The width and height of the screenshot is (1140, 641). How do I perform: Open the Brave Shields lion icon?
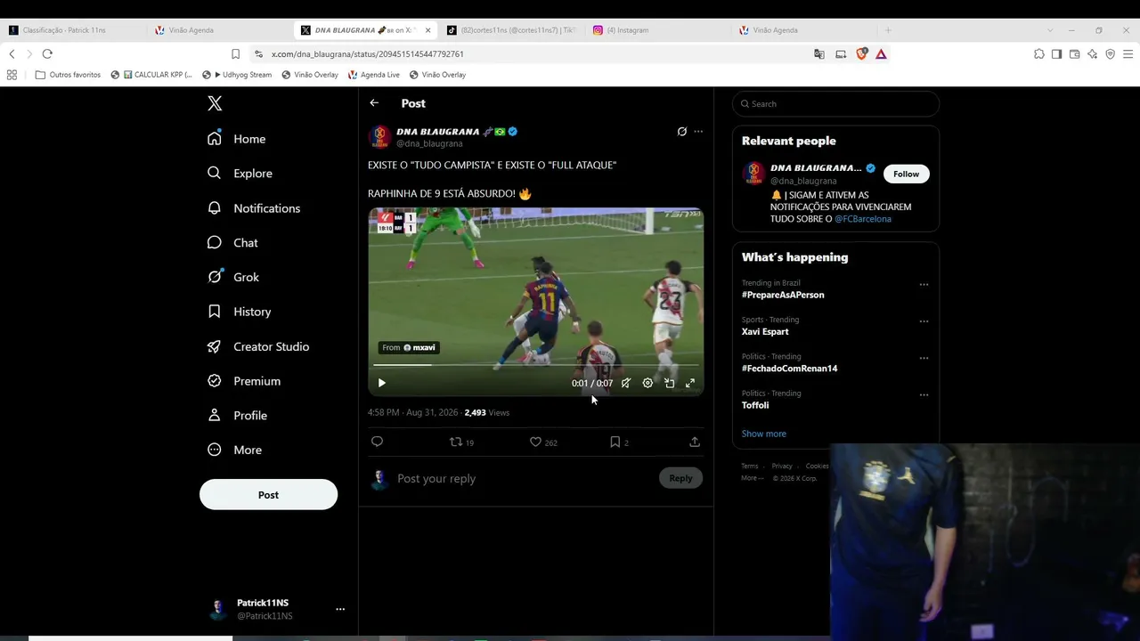click(861, 54)
